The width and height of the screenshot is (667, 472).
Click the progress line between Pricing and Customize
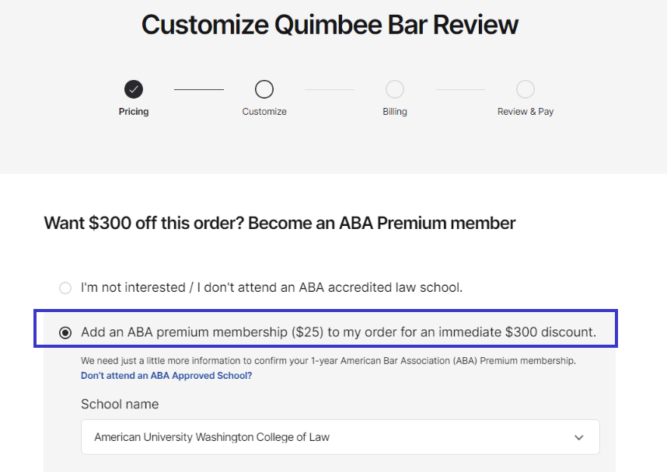click(x=199, y=89)
